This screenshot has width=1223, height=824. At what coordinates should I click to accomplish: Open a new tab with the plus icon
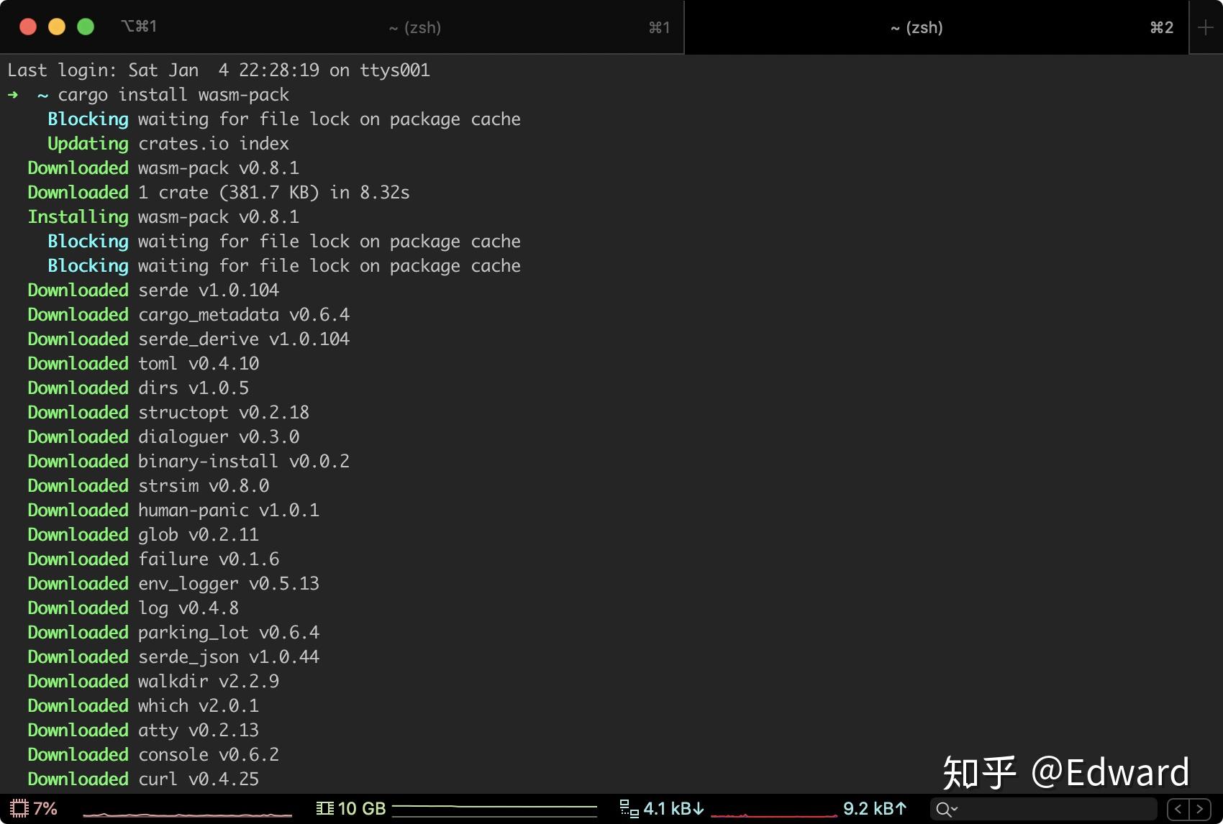click(x=1206, y=27)
